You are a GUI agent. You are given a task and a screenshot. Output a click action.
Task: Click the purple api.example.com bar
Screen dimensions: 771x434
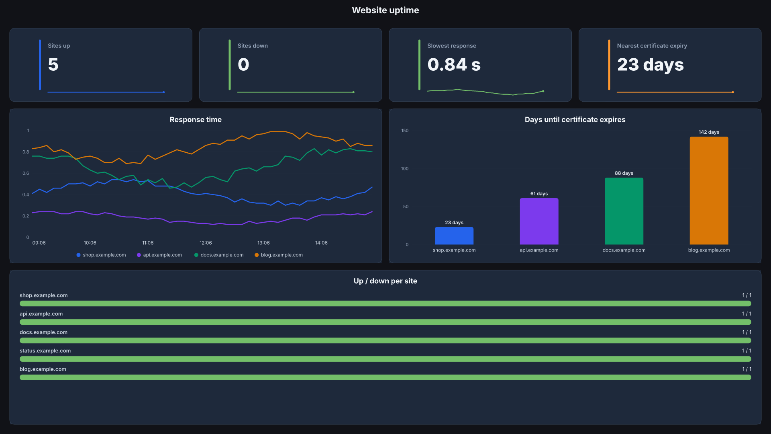click(539, 221)
